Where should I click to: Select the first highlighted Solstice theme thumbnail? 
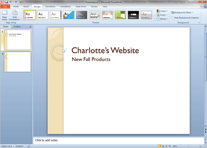point(30,15)
